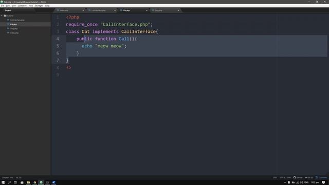Open the Selection menu
Image resolution: width=329 pixels, height=185 pixels.
tap(22, 6)
